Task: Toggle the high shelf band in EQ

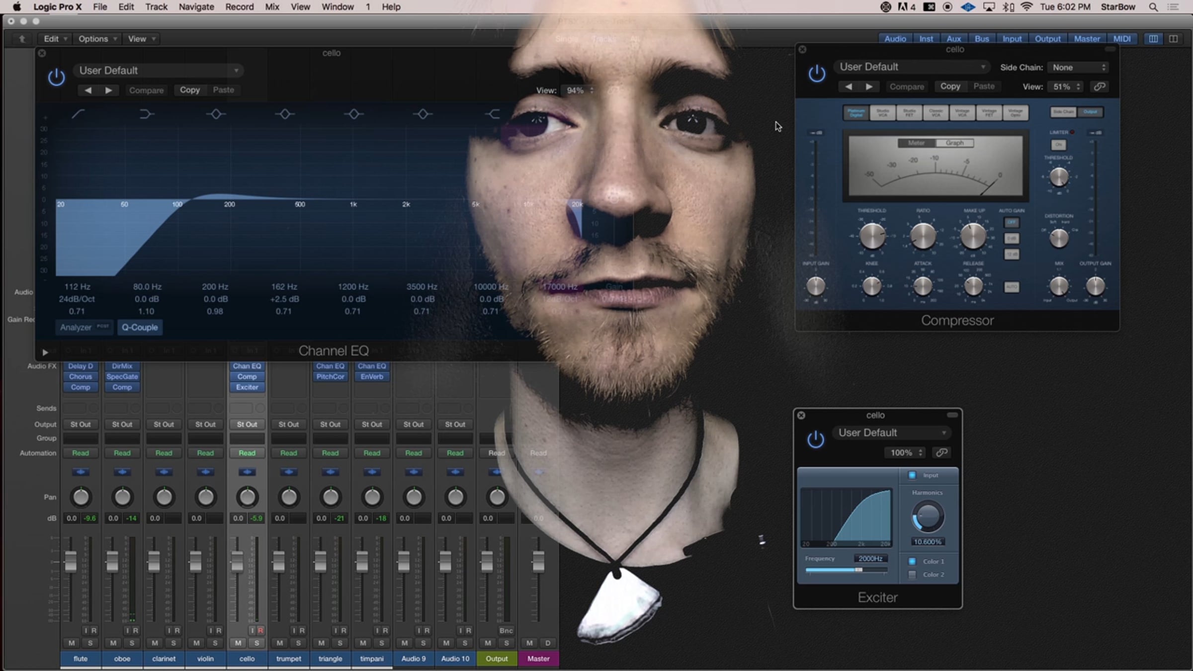Action: 492,114
